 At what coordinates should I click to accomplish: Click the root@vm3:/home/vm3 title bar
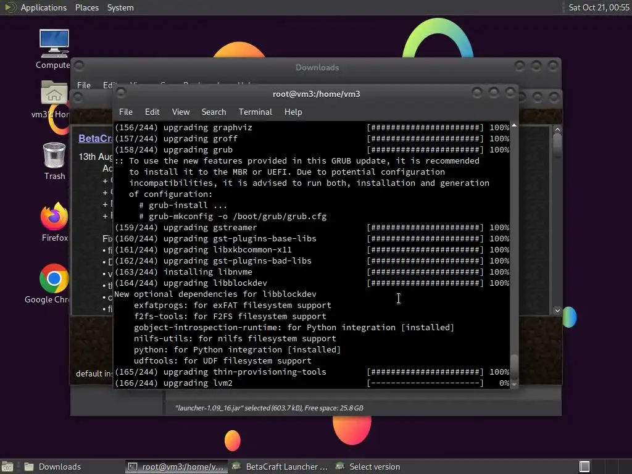pyautogui.click(x=317, y=94)
